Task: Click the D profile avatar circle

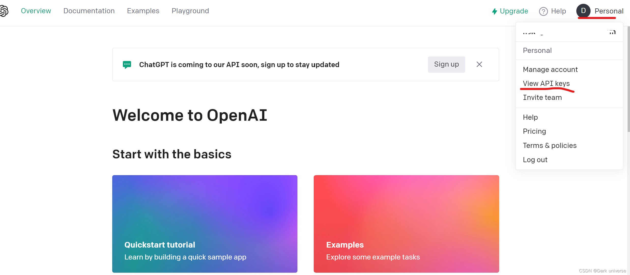Action: (583, 11)
